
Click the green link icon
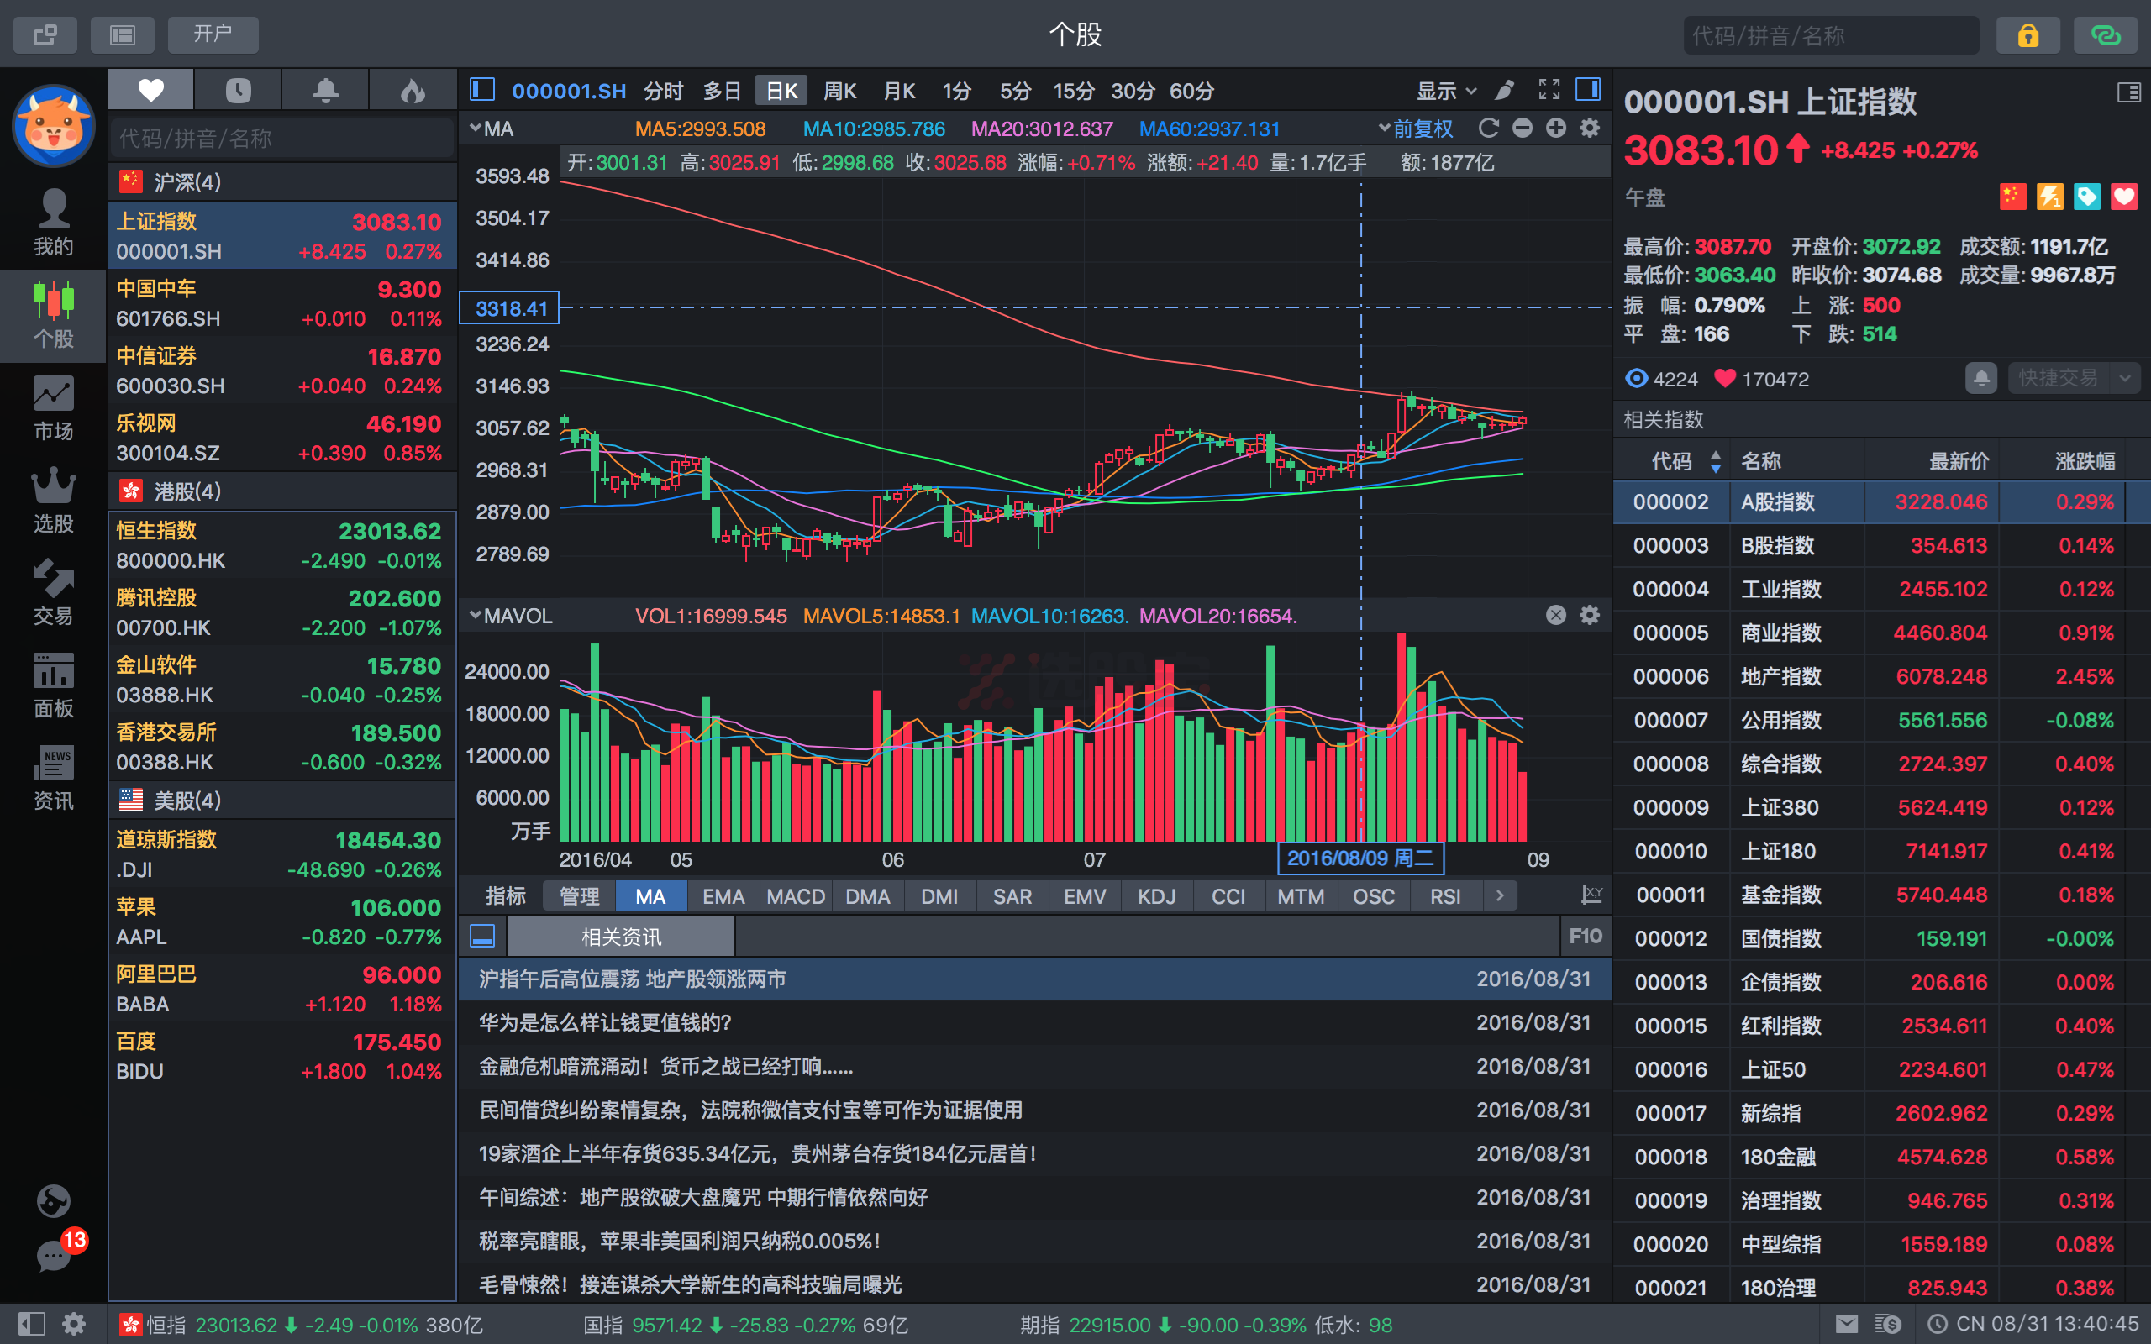coord(2105,34)
